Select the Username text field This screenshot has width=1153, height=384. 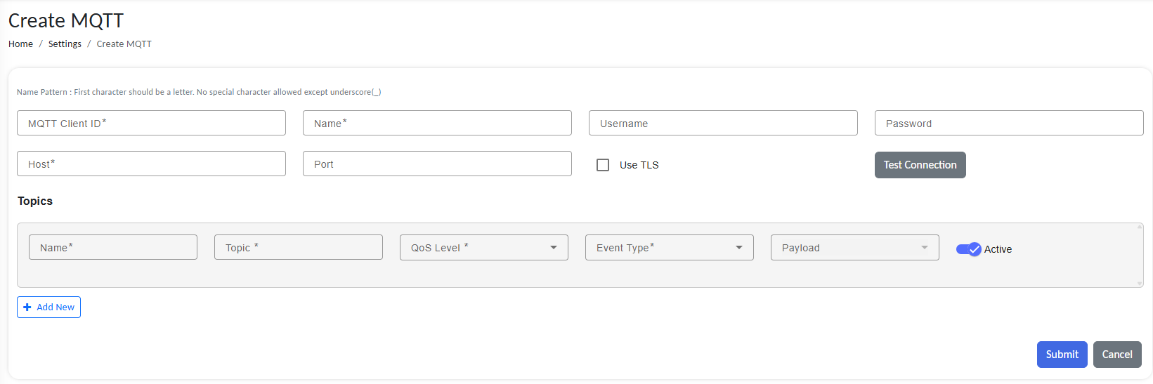point(723,123)
